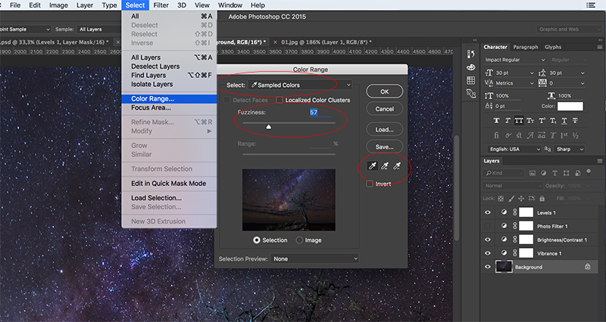Image resolution: width=606 pixels, height=322 pixels.
Task: Open the Character text color swatch
Action: pyautogui.click(x=570, y=106)
